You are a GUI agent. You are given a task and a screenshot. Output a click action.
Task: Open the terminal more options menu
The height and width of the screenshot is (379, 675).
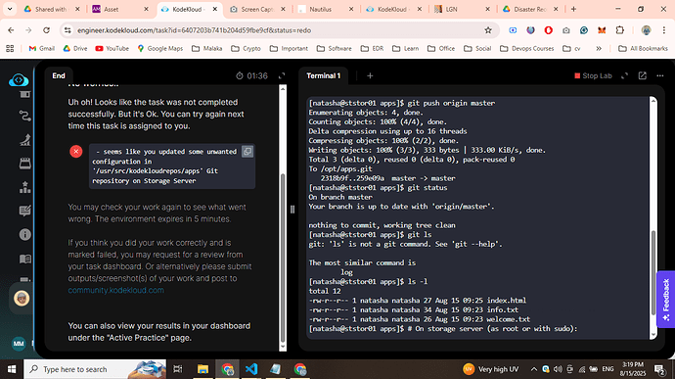(x=660, y=75)
